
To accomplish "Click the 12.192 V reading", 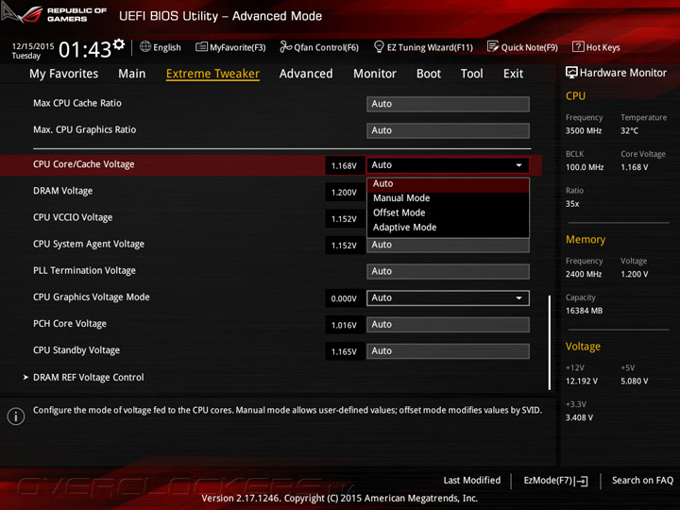I will click(x=582, y=382).
